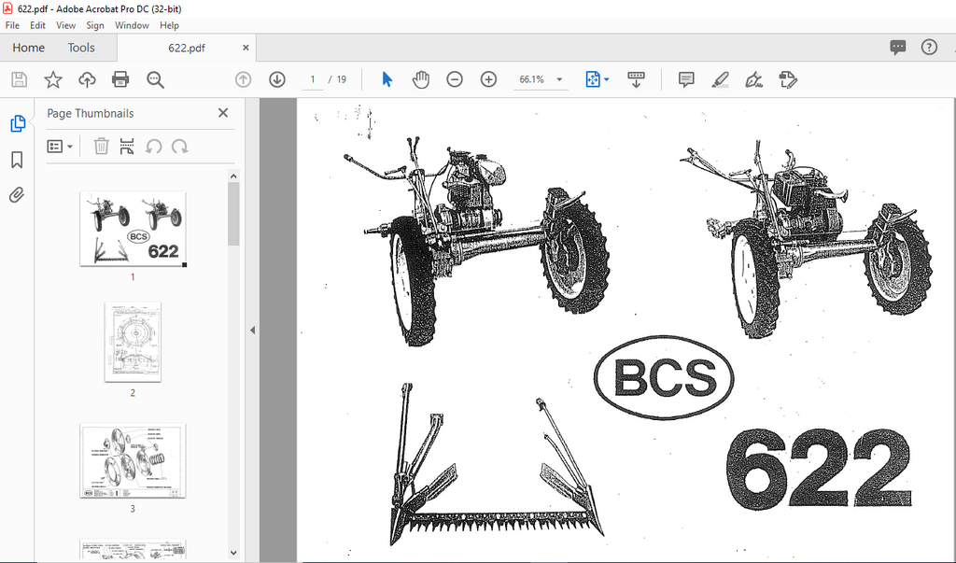Add a comment with sticky note icon
The height and width of the screenshot is (563, 956).
[x=686, y=80]
